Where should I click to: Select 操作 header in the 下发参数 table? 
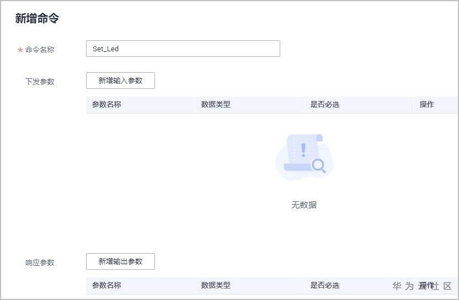[427, 104]
